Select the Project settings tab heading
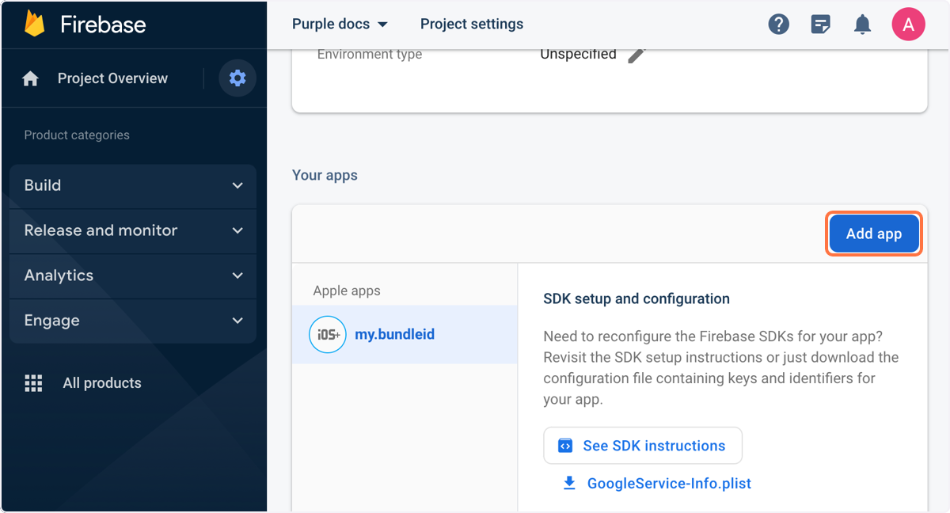This screenshot has height=513, width=950. 472,24
